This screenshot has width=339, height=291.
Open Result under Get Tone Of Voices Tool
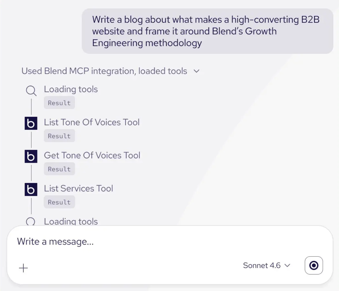(x=59, y=169)
